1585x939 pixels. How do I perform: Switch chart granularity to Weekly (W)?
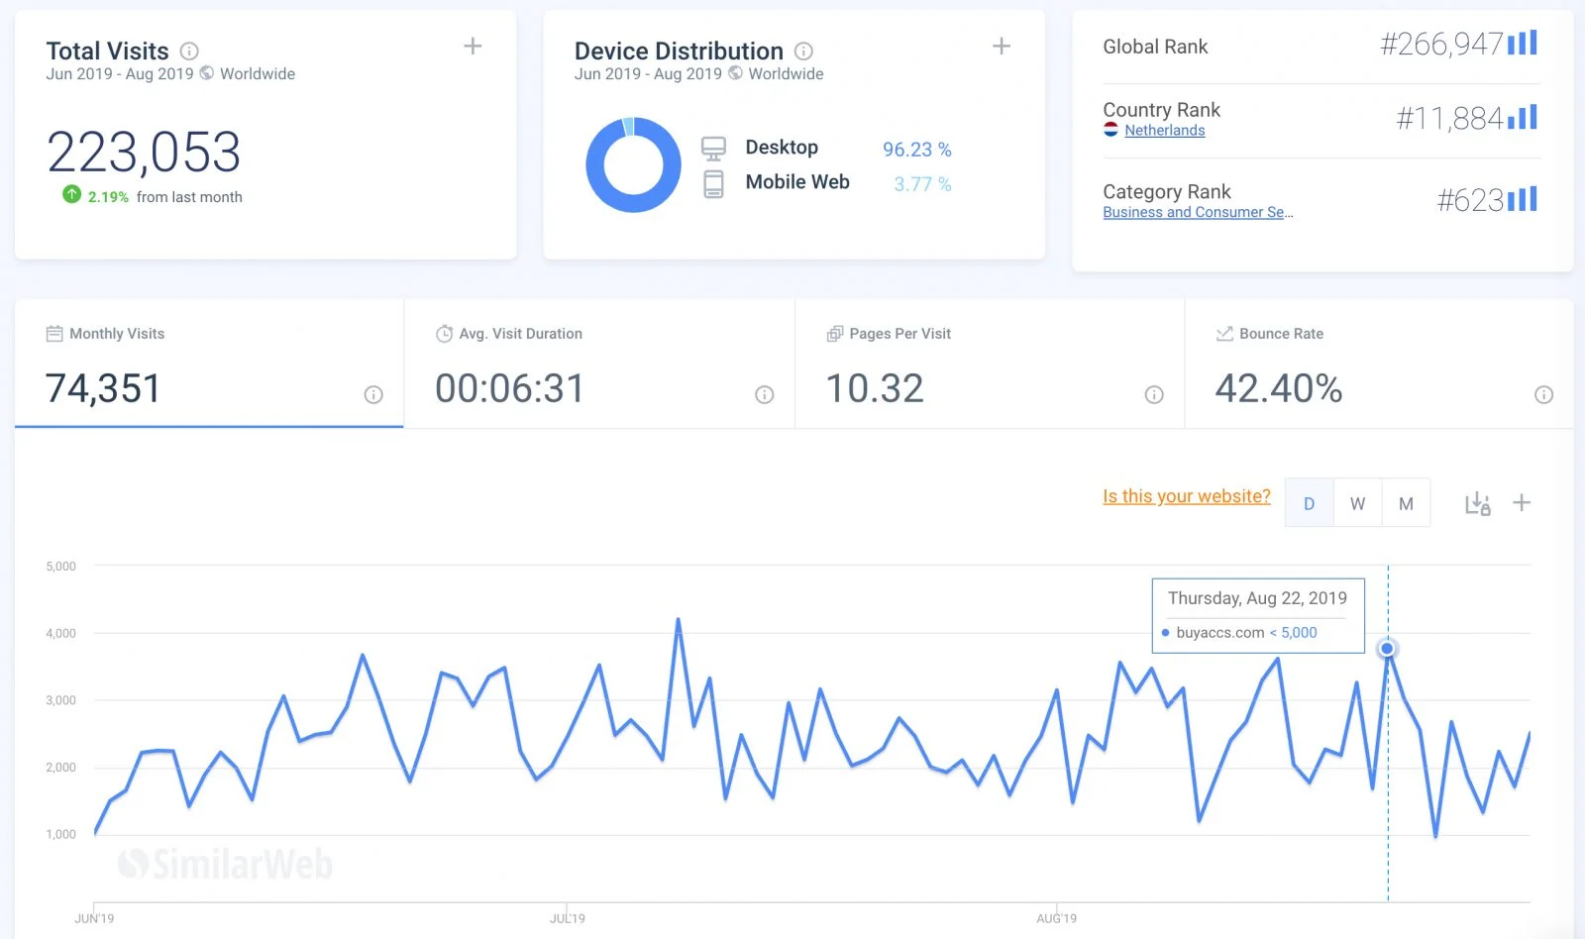[x=1357, y=503]
